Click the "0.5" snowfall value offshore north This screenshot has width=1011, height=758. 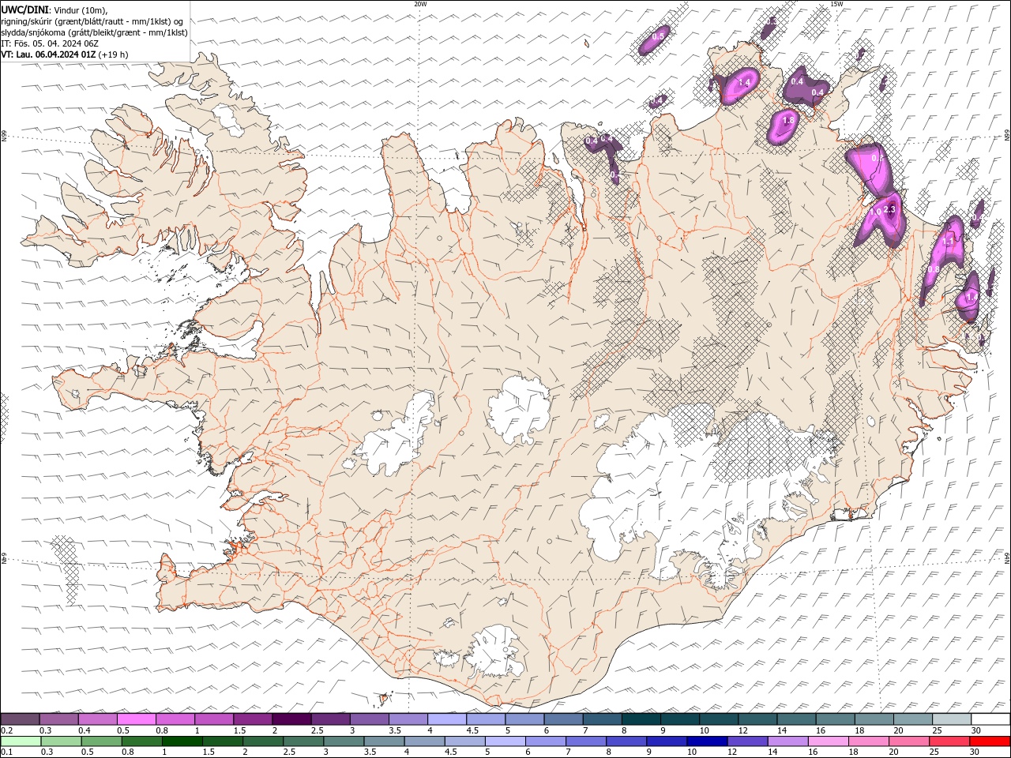point(657,36)
